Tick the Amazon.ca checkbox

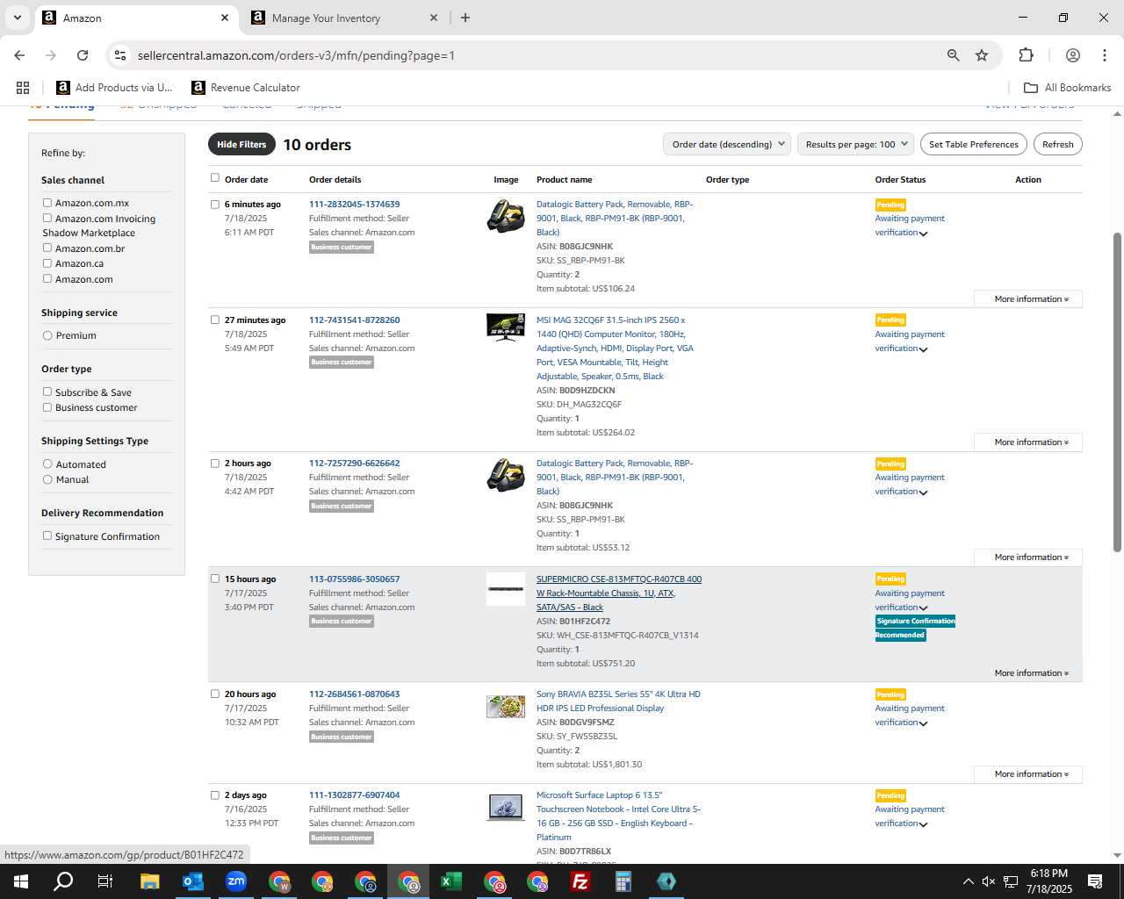47,263
